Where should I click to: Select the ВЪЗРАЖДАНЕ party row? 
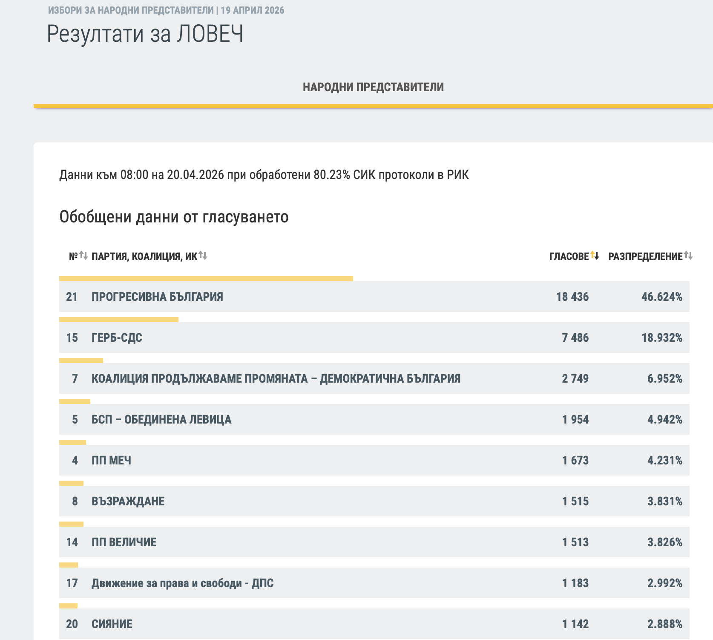point(128,502)
